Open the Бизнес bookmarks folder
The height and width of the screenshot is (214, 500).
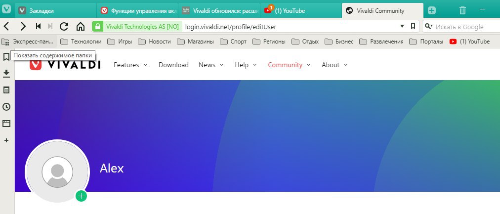339,42
